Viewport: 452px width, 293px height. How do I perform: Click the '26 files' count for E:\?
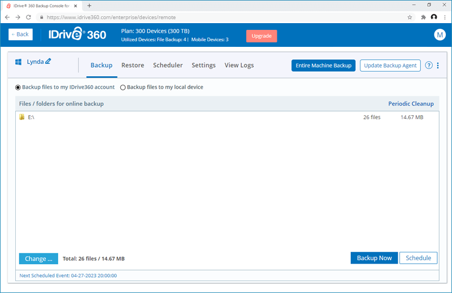[372, 117]
